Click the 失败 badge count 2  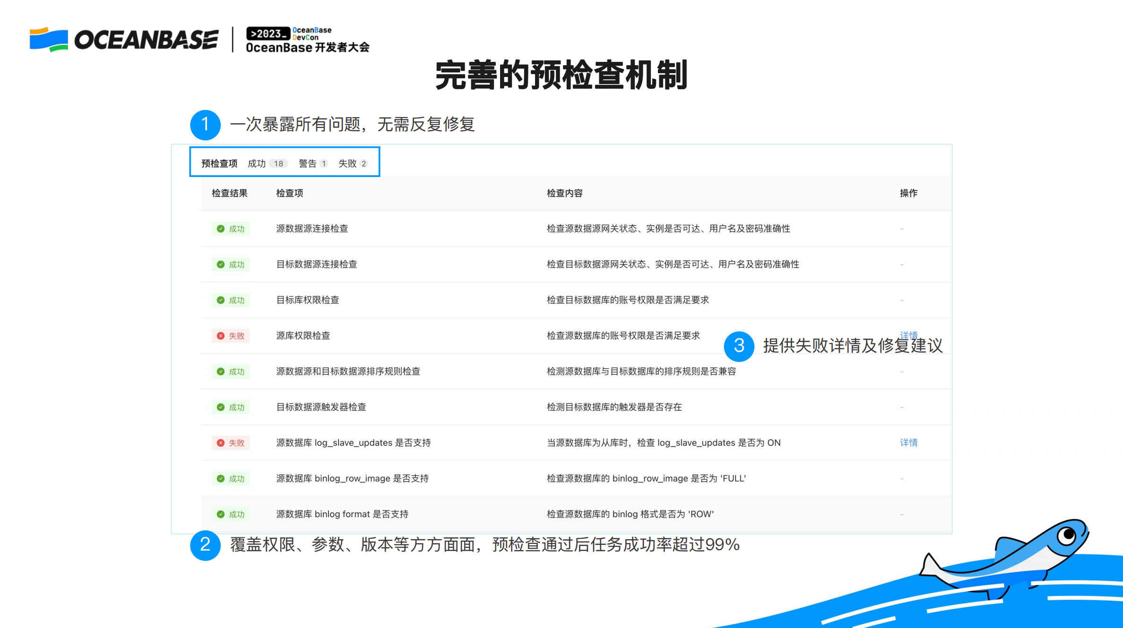(x=364, y=163)
